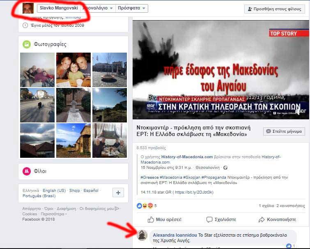Image resolution: width=310 pixels, height=249 pixels.
Task: Expand the Πρόσφατα dropdown
Action: click(132, 8)
